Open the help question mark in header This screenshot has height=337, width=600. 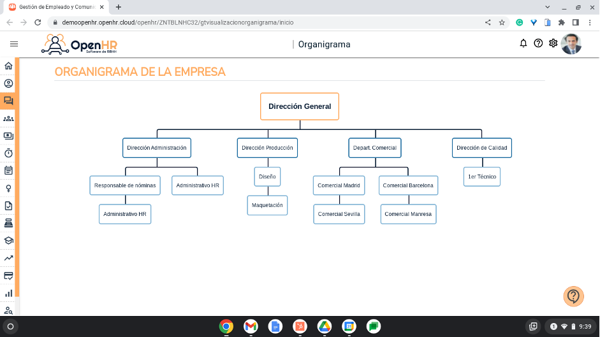point(538,43)
